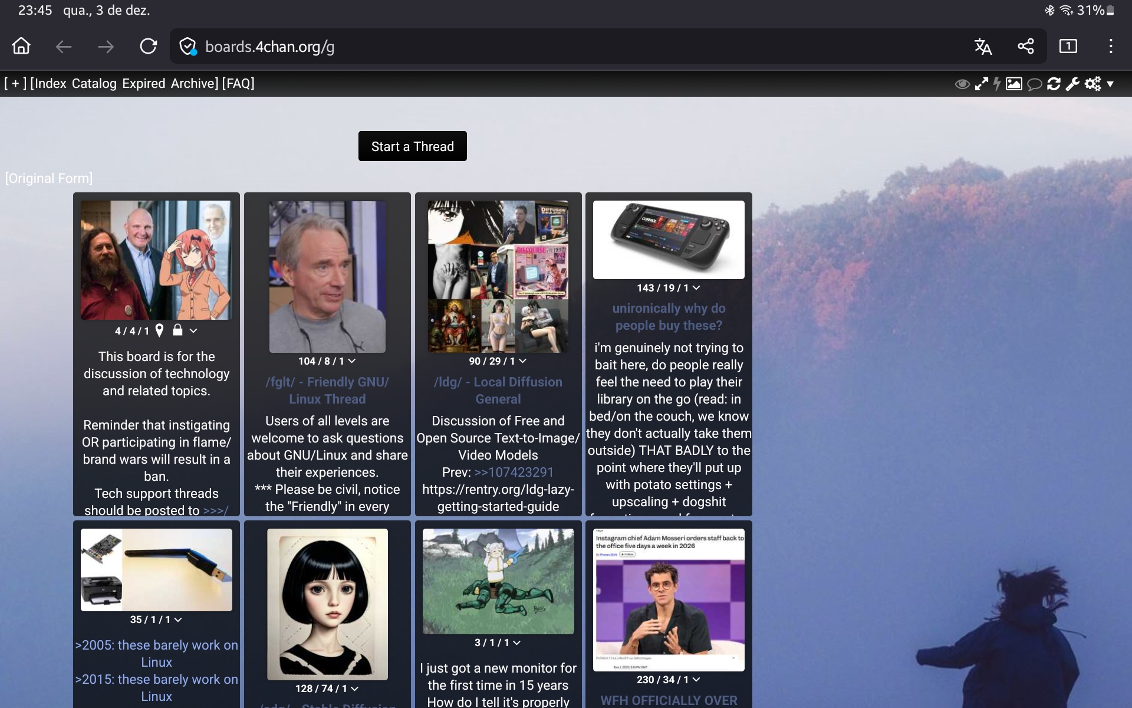Open the wrench settings icon
1132x708 pixels.
tap(1072, 84)
